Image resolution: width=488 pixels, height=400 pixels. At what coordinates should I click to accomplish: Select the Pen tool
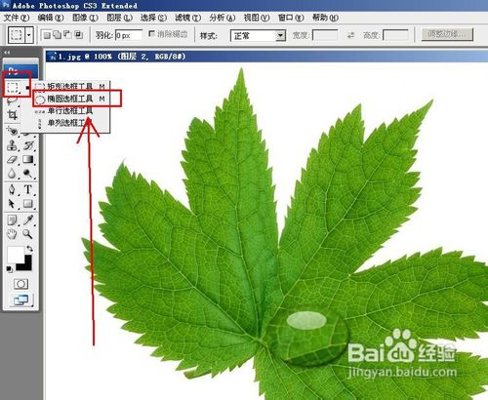pyautogui.click(x=12, y=189)
